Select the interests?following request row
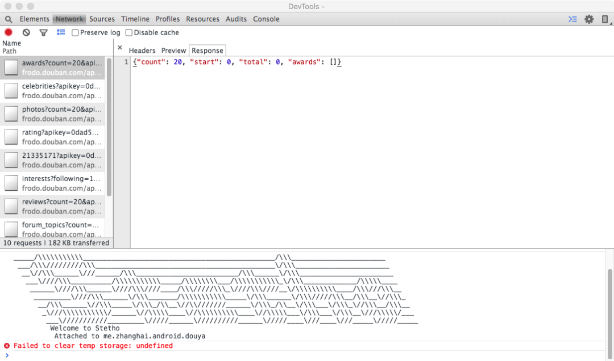 (x=52, y=183)
